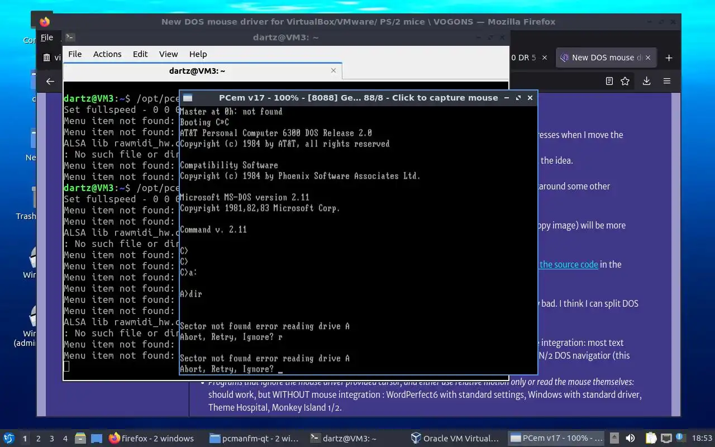
Task: Follow the 'the source code' link
Action: (569, 264)
